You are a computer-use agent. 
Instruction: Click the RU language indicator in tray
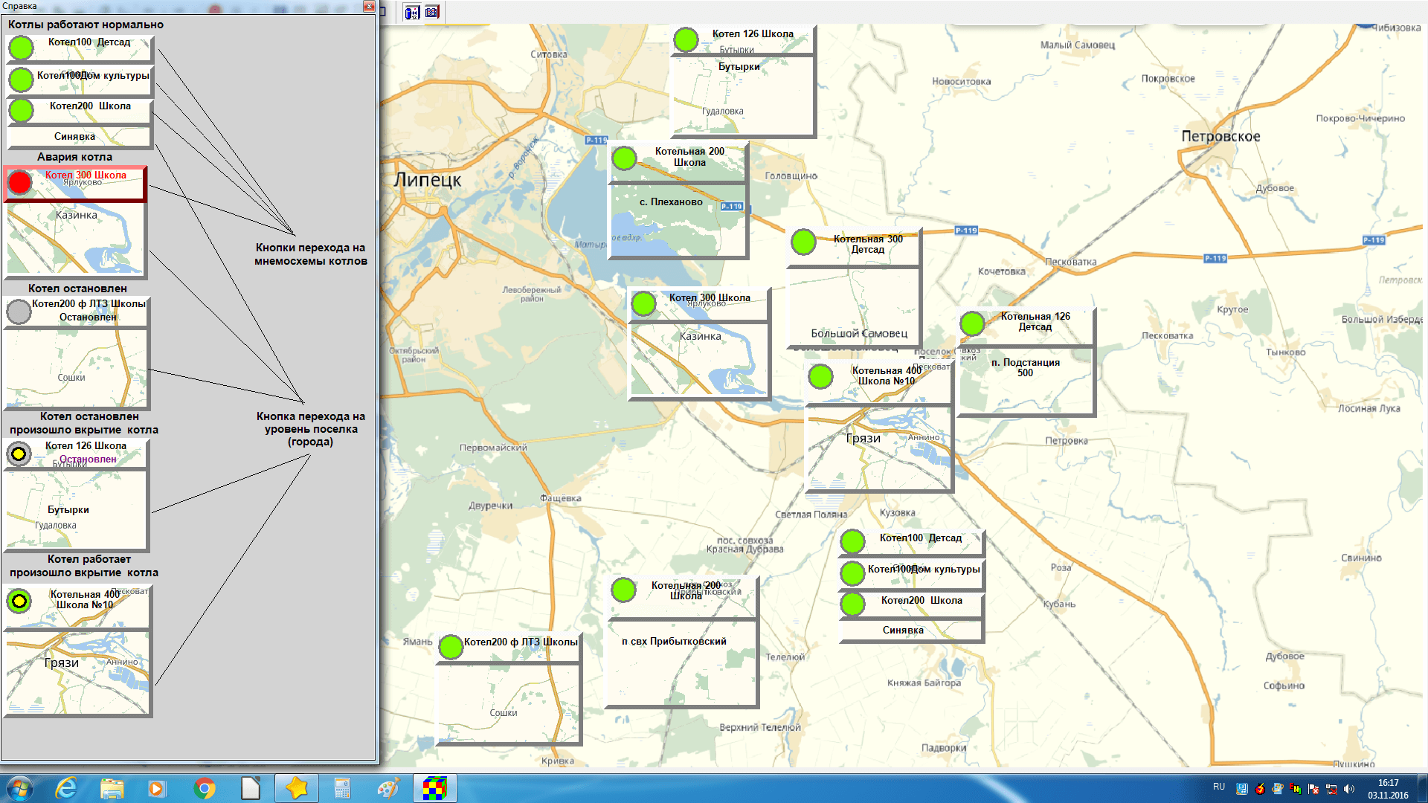(x=1218, y=787)
